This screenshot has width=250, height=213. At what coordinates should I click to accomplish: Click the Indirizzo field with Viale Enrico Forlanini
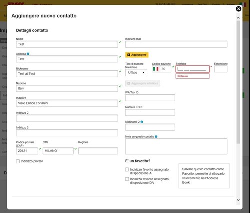(x=67, y=103)
